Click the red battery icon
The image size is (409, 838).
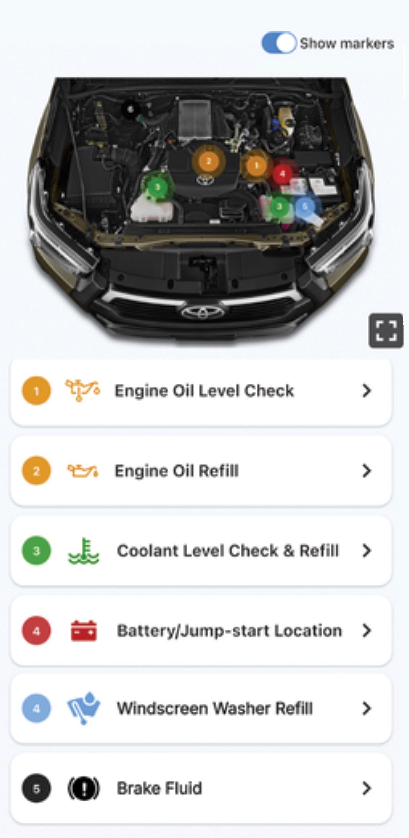point(84,630)
